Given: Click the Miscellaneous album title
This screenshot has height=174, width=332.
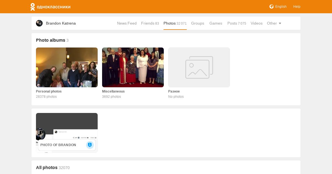Looking at the screenshot, I should tap(113, 91).
